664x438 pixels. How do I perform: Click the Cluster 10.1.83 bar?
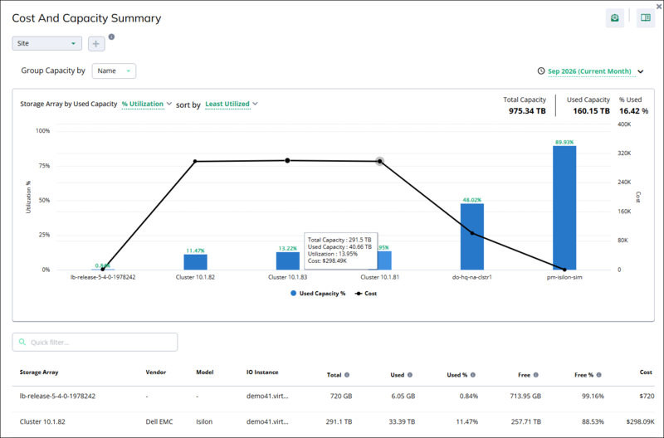point(287,260)
